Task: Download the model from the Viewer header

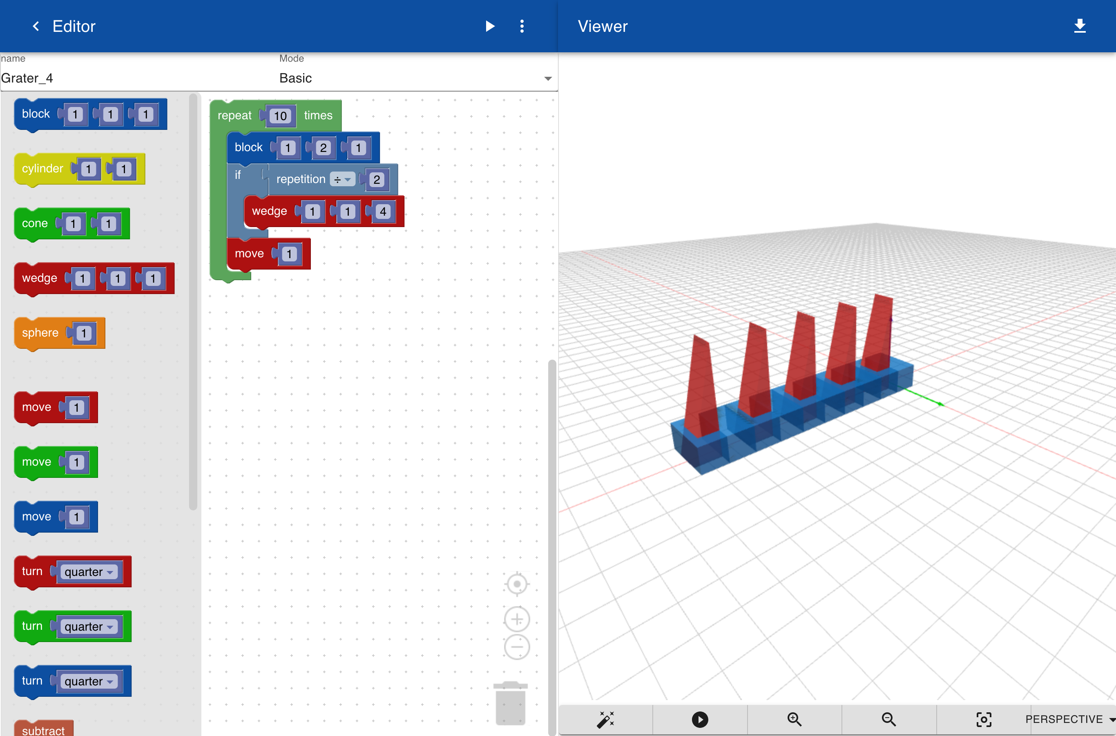Action: [1079, 26]
